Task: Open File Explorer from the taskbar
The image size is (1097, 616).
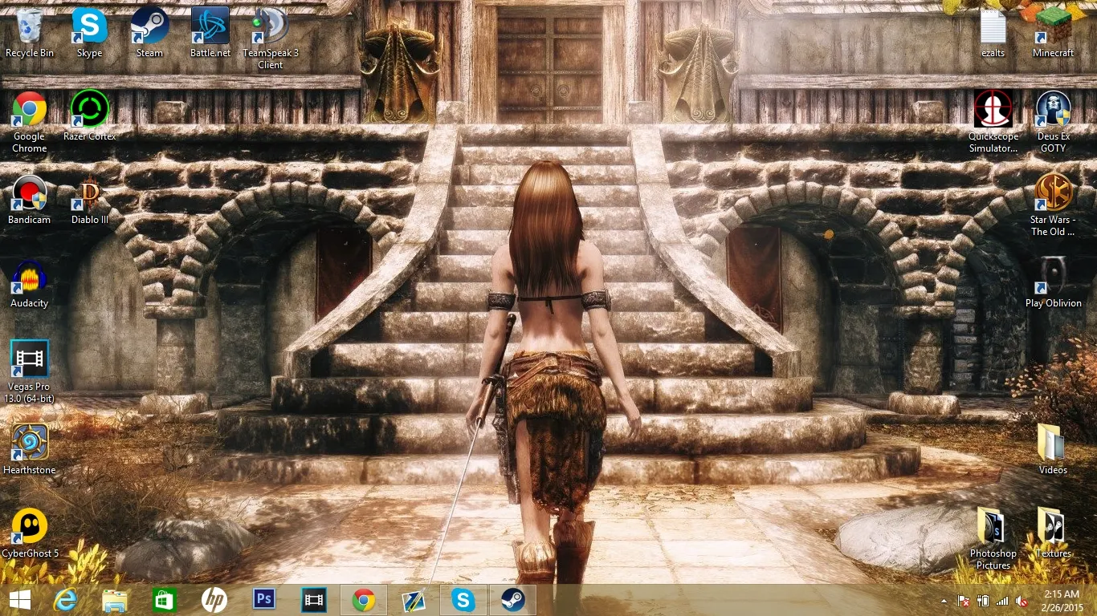Action: [x=115, y=600]
